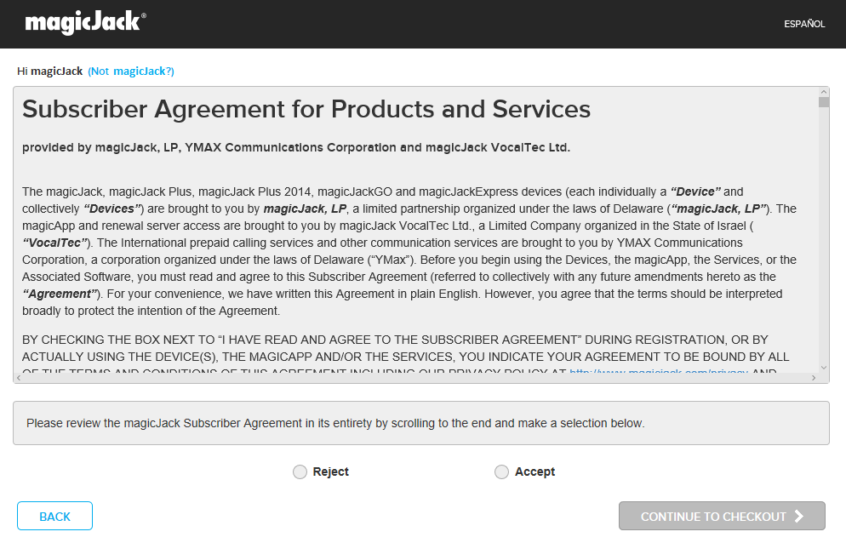Click the Reject label text
Viewport: 846px width, 543px height.
point(331,472)
